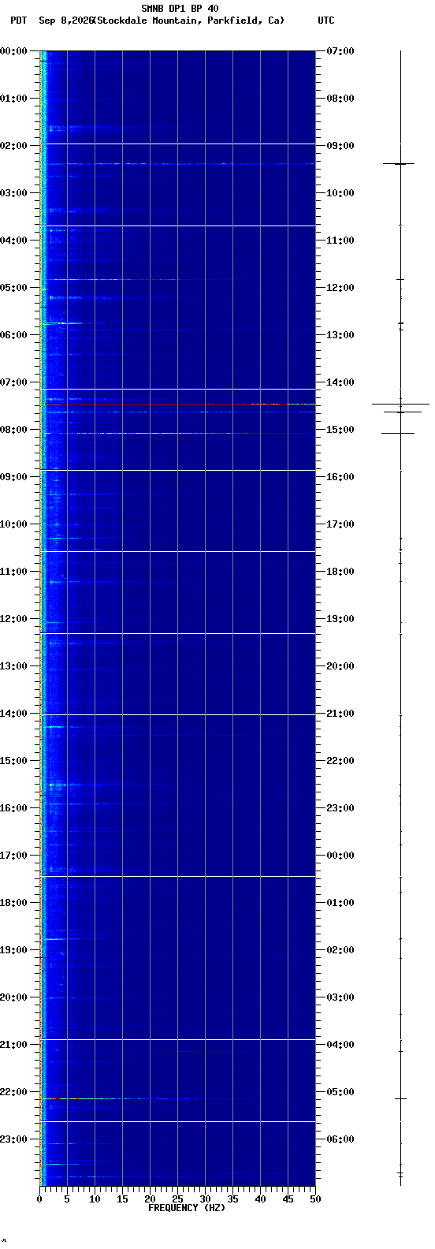435x1249 pixels.
Task: Select the 05:00 label on PDT axis
Action: coord(14,288)
